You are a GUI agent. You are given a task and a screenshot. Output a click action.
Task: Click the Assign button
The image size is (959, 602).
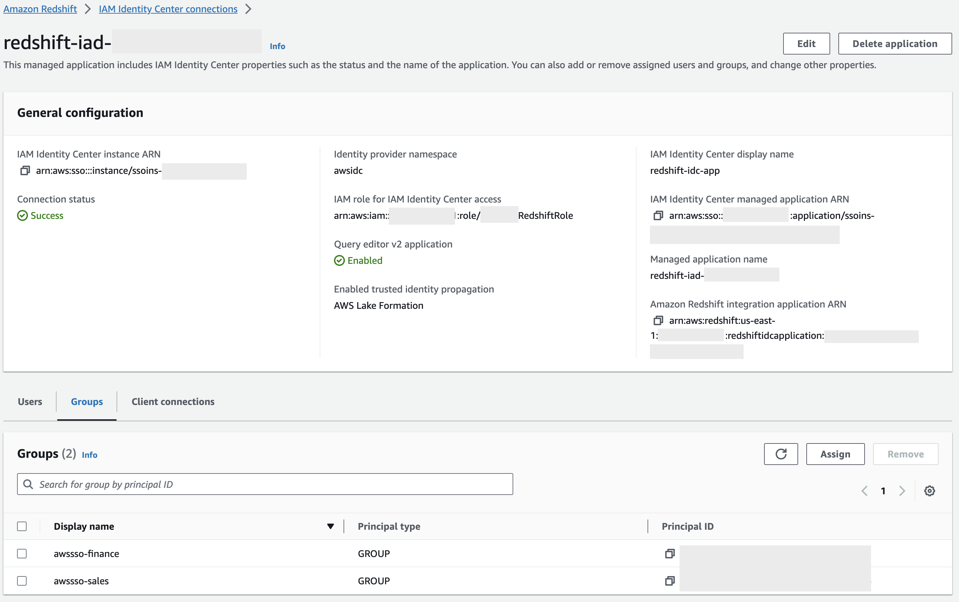(x=835, y=454)
